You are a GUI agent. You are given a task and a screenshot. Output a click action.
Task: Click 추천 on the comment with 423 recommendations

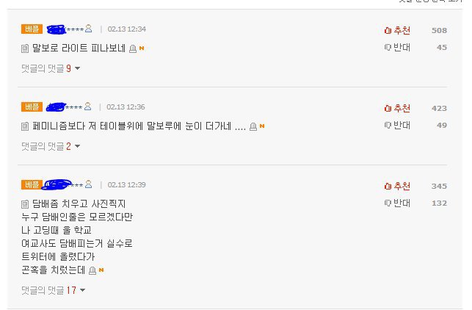coord(397,108)
